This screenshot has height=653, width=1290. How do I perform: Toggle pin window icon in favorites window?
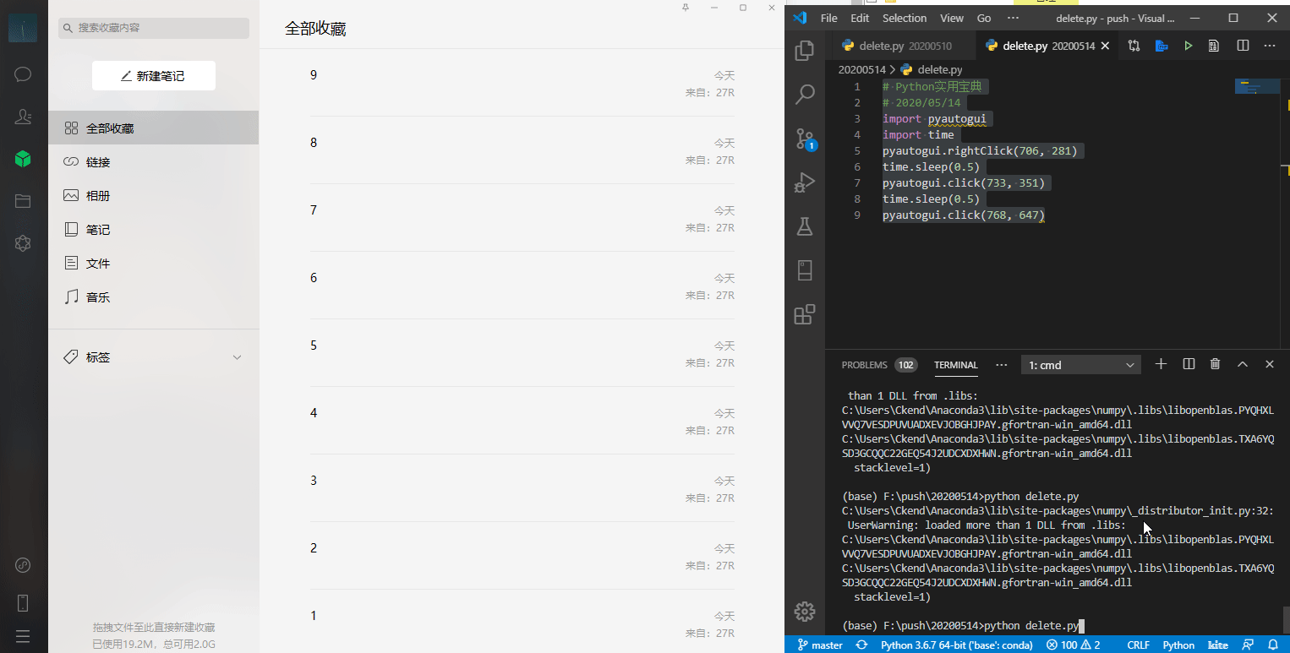[x=686, y=8]
